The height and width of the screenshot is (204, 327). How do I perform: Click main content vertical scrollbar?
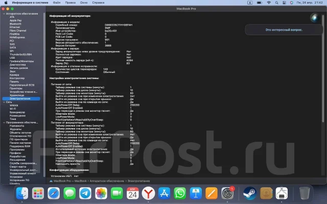pos(323,68)
